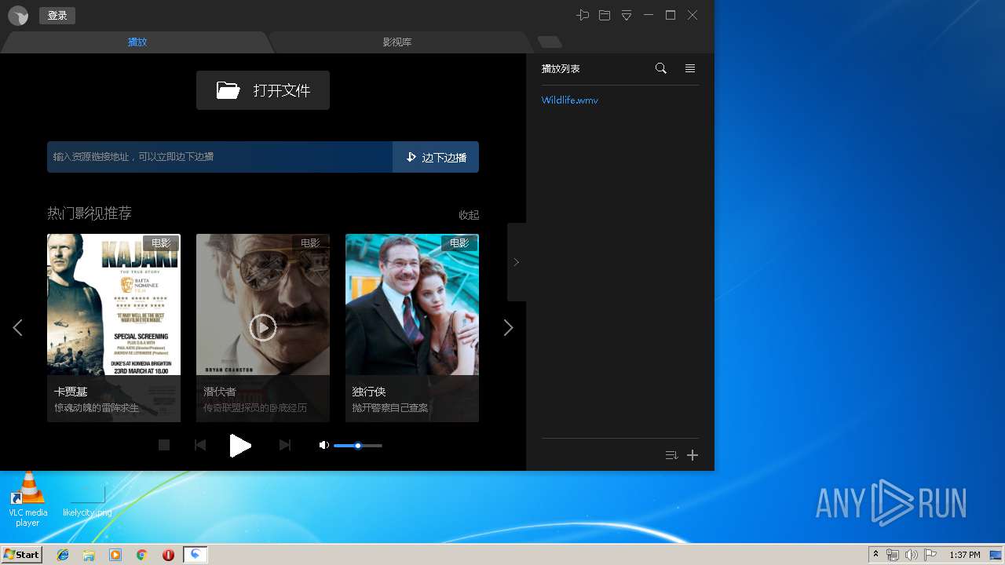Search the playlist with magnifier icon
This screenshot has width=1005, height=565.
click(661, 68)
